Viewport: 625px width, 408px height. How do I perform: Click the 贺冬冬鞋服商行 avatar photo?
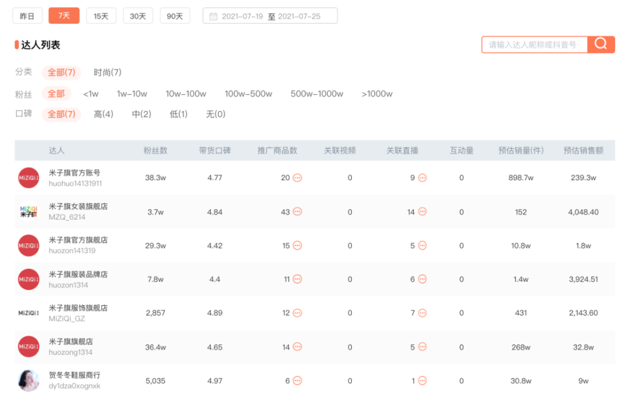(x=29, y=381)
